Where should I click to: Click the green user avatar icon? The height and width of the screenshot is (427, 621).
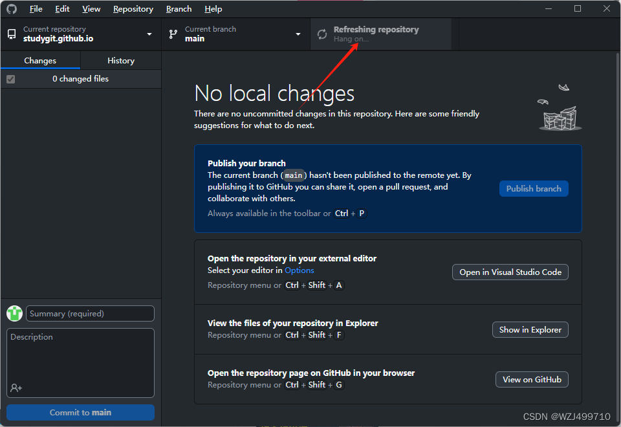coord(15,313)
